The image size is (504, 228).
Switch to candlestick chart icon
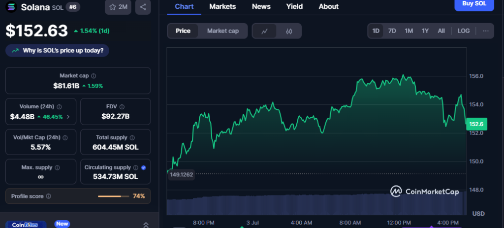[288, 31]
